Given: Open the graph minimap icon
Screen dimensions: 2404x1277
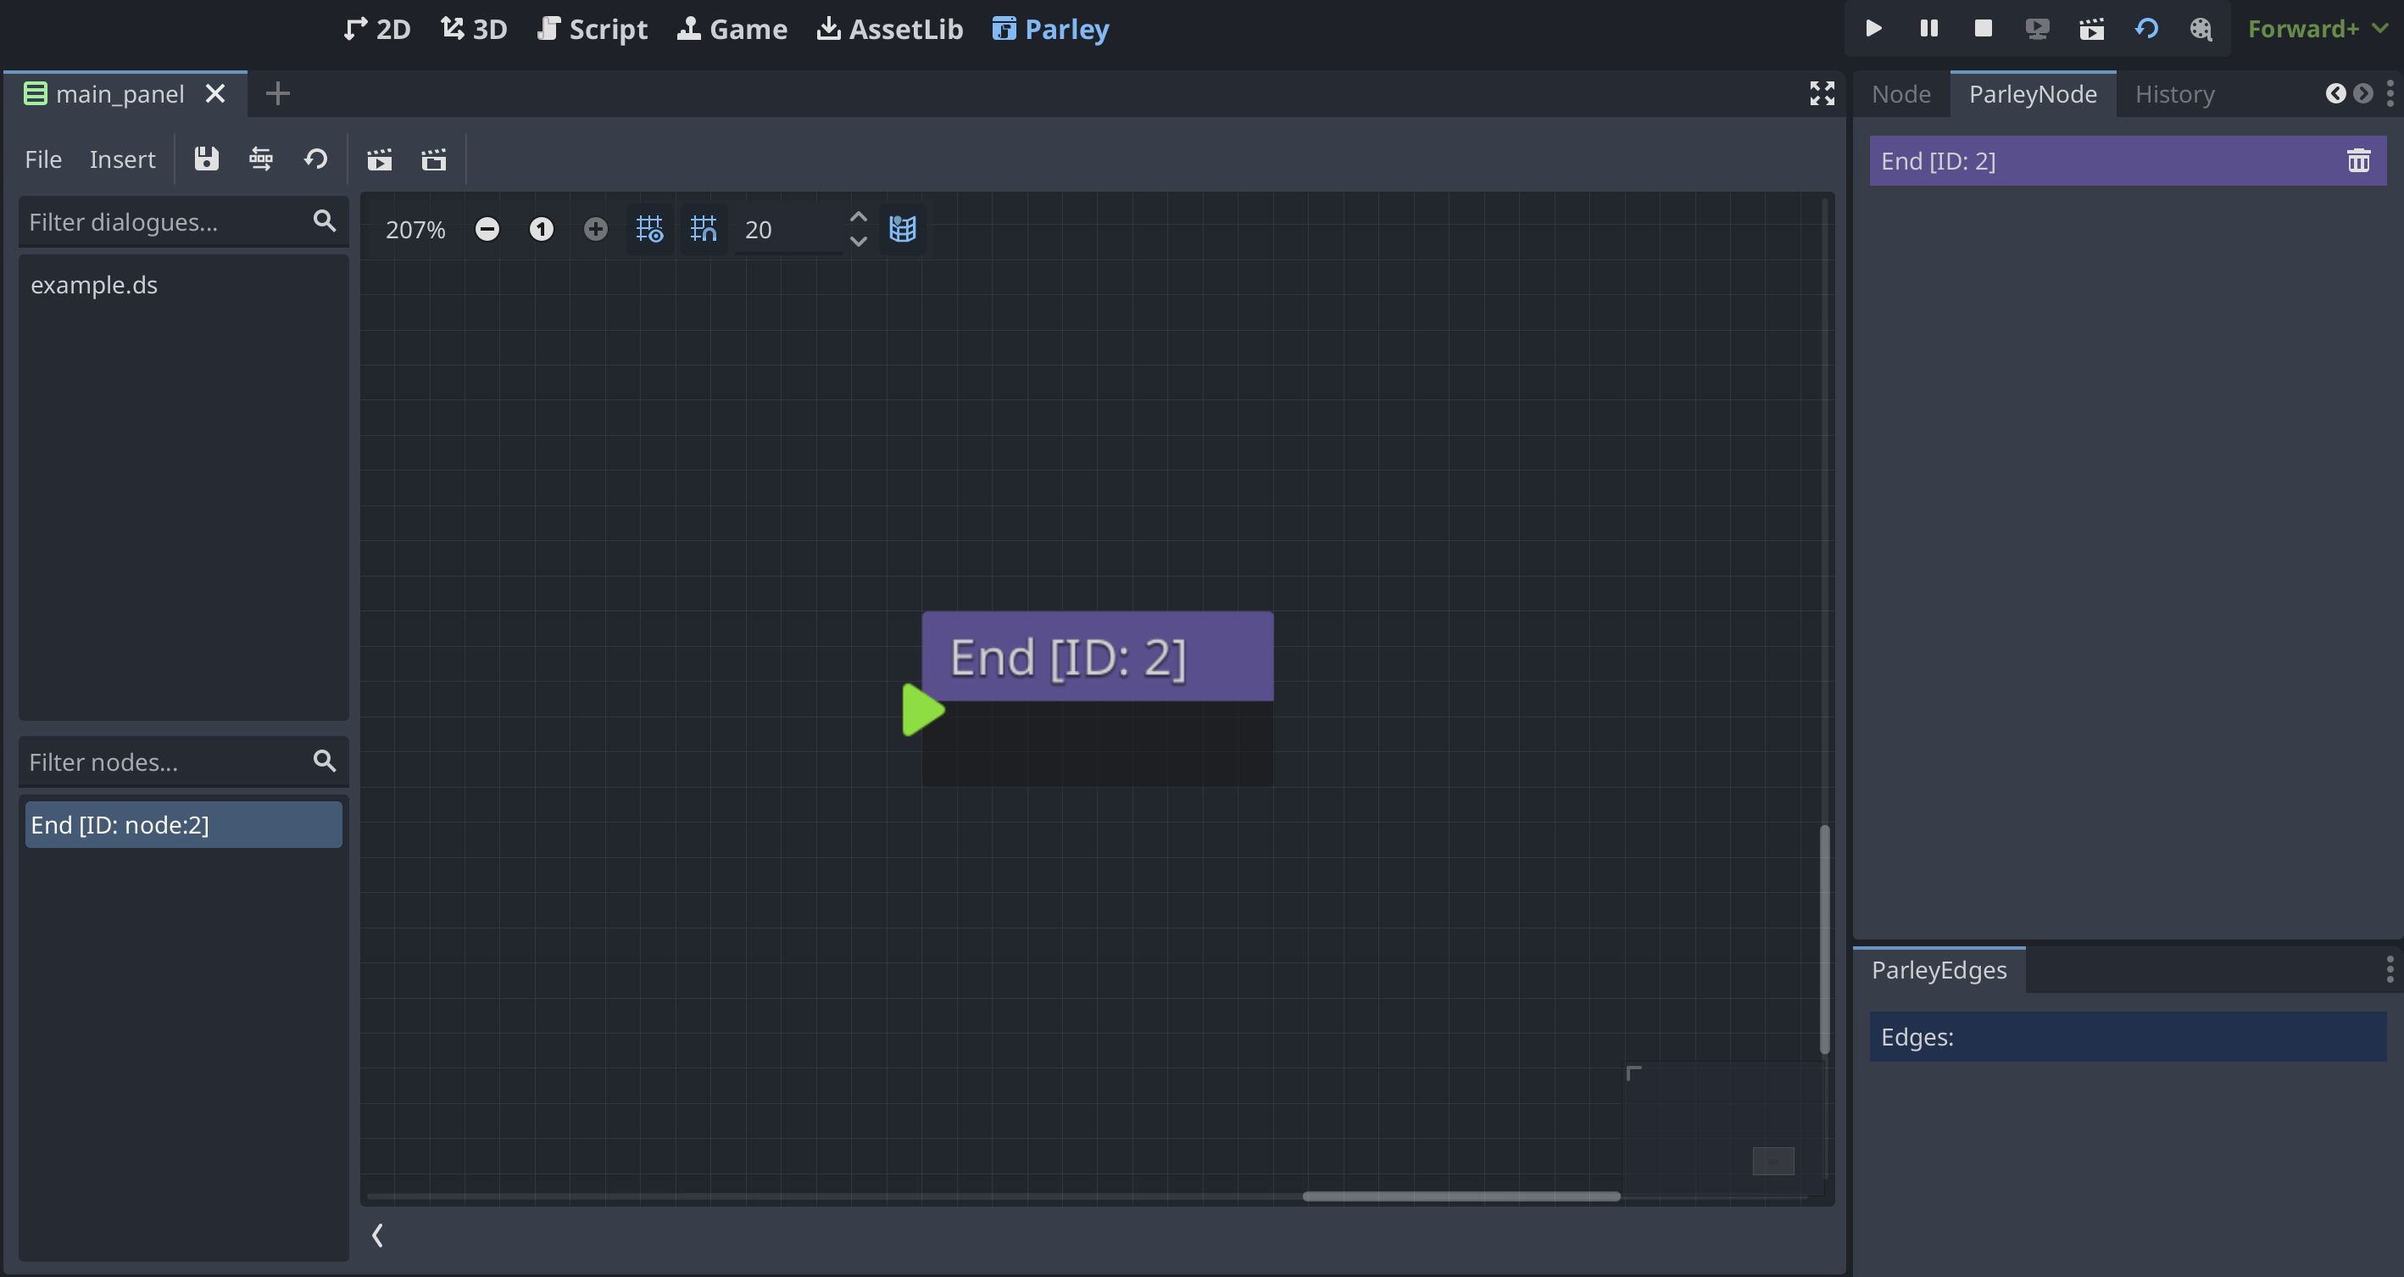Looking at the screenshot, I should click(903, 229).
